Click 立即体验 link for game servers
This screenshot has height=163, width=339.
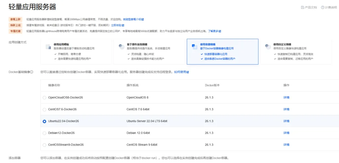116,25
